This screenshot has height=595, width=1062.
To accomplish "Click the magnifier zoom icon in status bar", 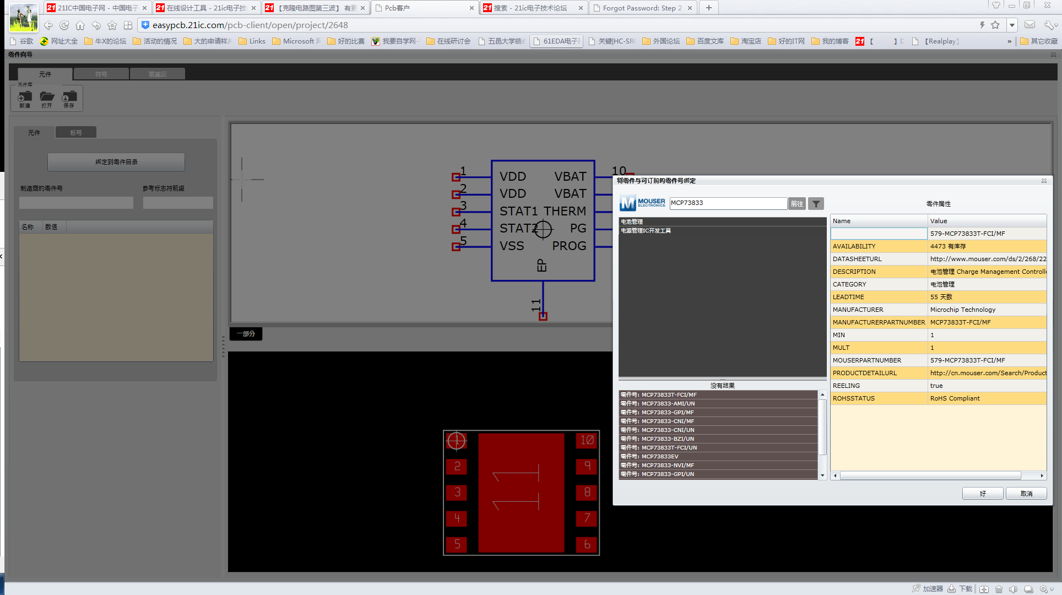I will [1043, 589].
